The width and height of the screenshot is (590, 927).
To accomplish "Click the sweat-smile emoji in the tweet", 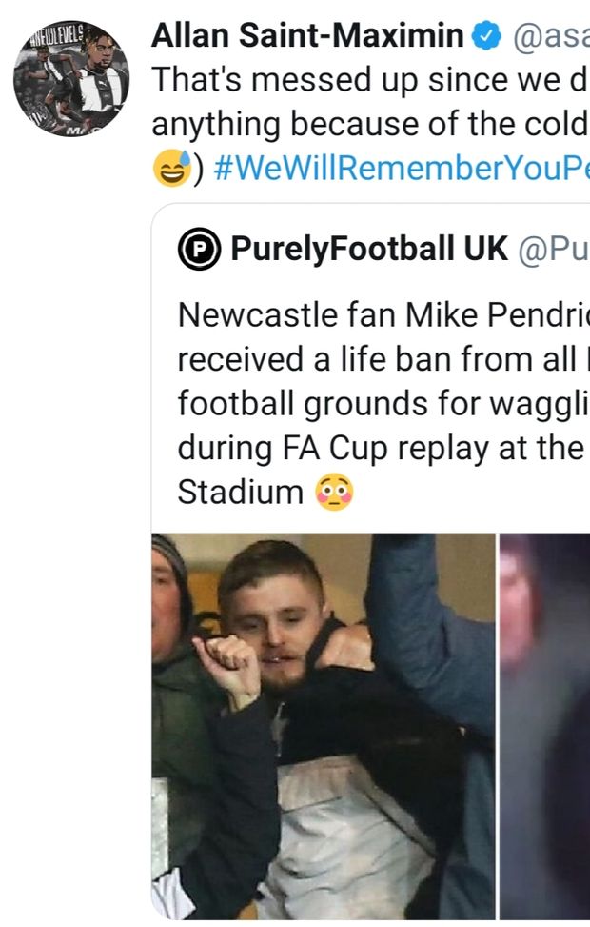I will point(170,168).
